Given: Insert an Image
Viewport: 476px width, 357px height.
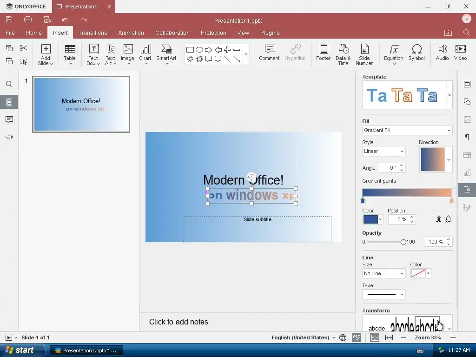Looking at the screenshot, I should [127, 54].
